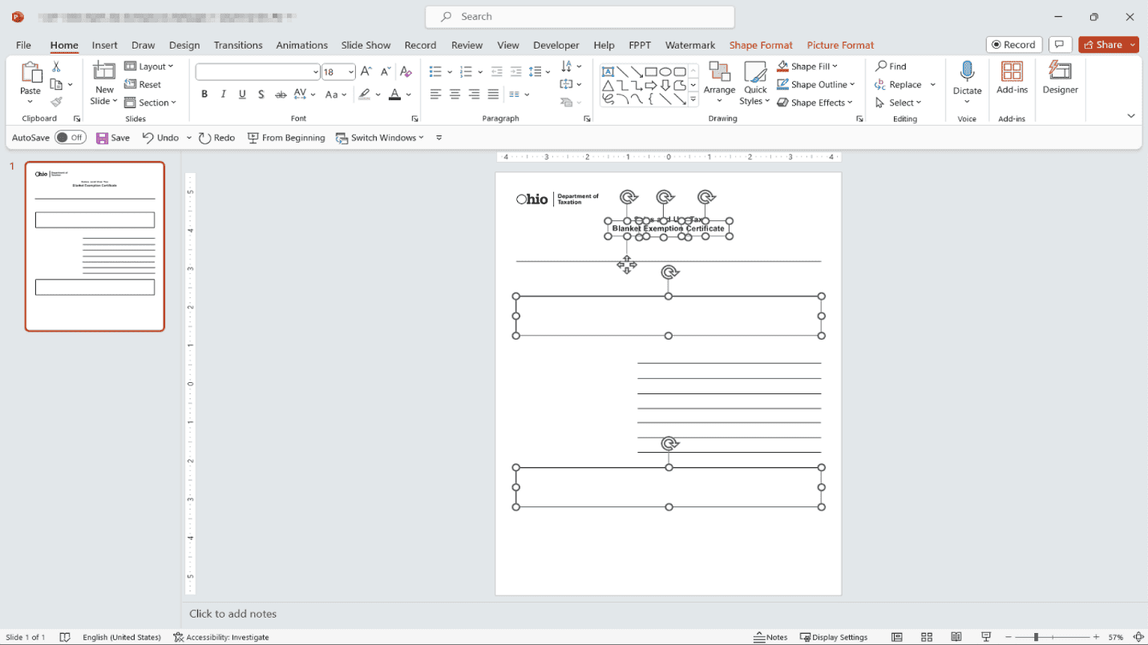Toggle bold formatting
Viewport: 1148px width, 645px height.
[204, 95]
